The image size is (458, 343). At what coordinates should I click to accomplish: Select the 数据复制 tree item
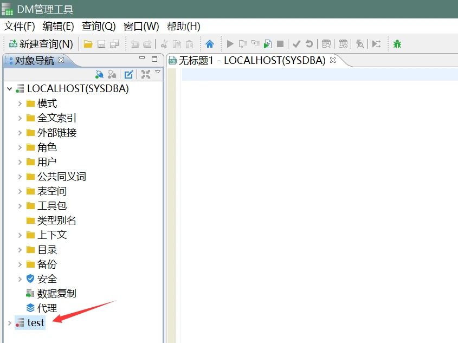56,294
